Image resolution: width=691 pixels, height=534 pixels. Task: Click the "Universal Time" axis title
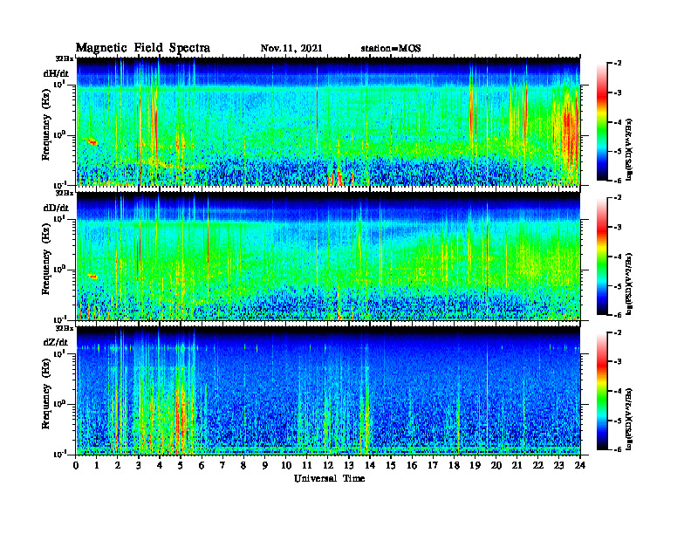point(329,478)
